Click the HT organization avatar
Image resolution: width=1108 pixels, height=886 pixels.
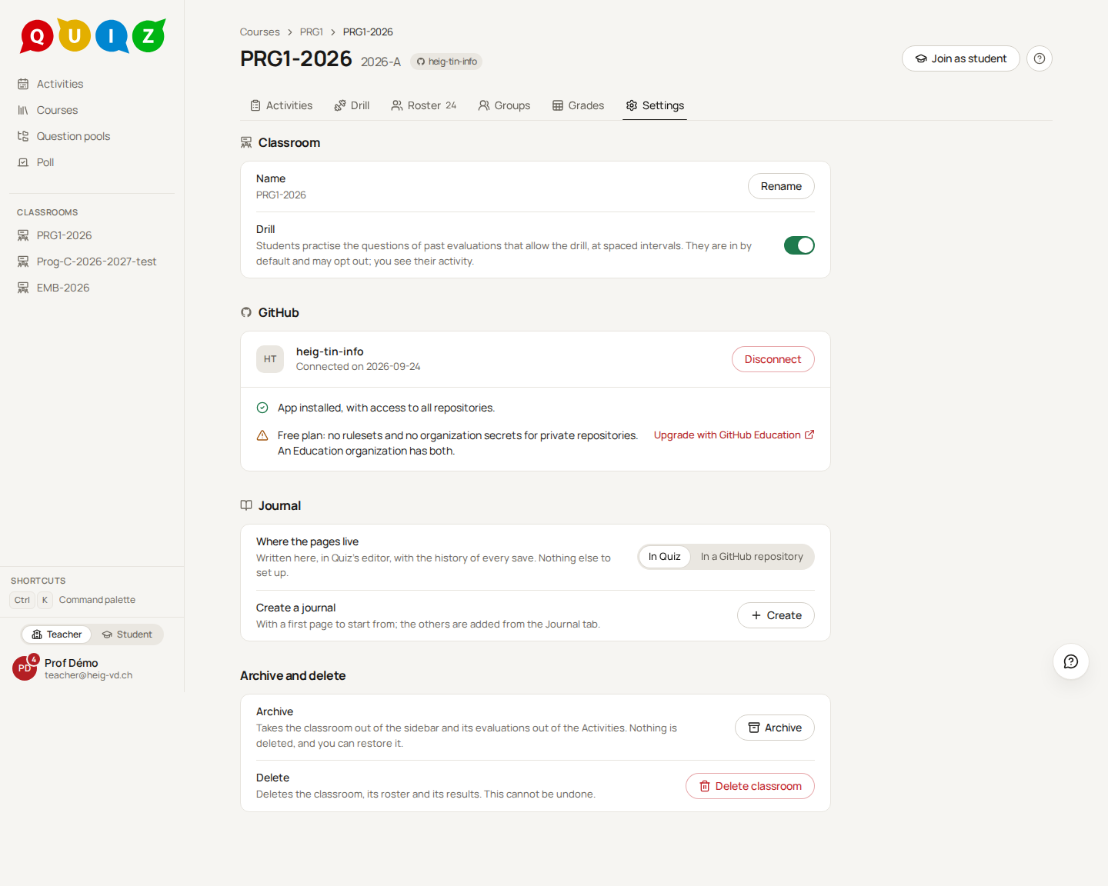pos(270,359)
